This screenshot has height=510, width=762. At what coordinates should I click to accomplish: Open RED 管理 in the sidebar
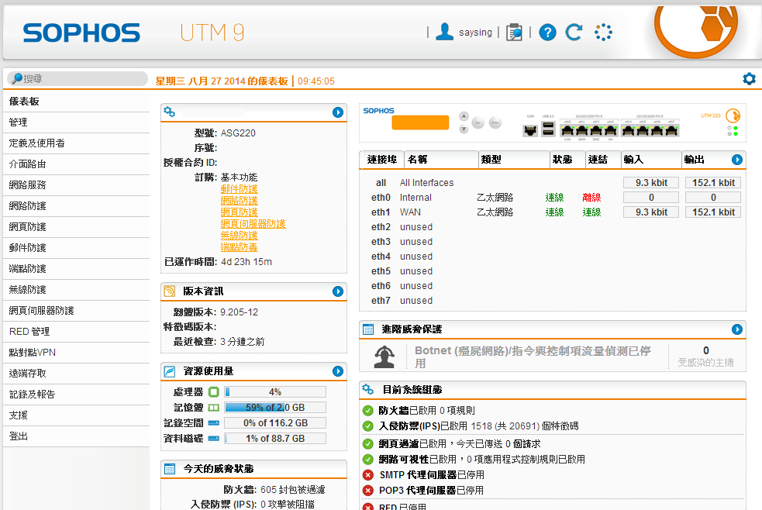(76, 331)
